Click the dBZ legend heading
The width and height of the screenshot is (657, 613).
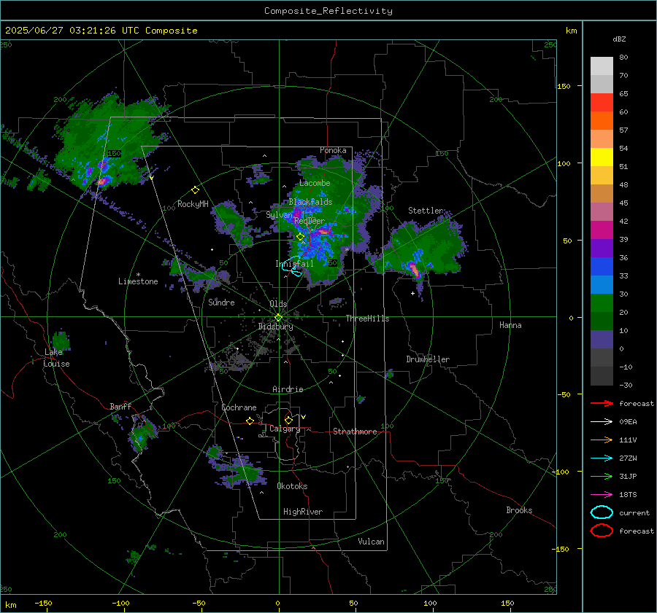[x=619, y=39]
